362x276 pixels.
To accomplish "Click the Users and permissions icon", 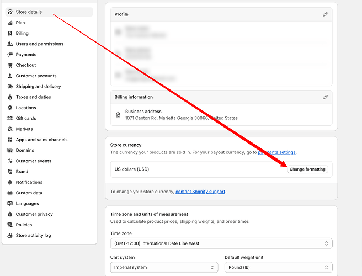I will click(x=10, y=44).
